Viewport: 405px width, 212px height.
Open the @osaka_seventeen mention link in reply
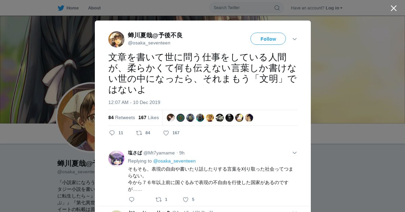click(x=174, y=161)
